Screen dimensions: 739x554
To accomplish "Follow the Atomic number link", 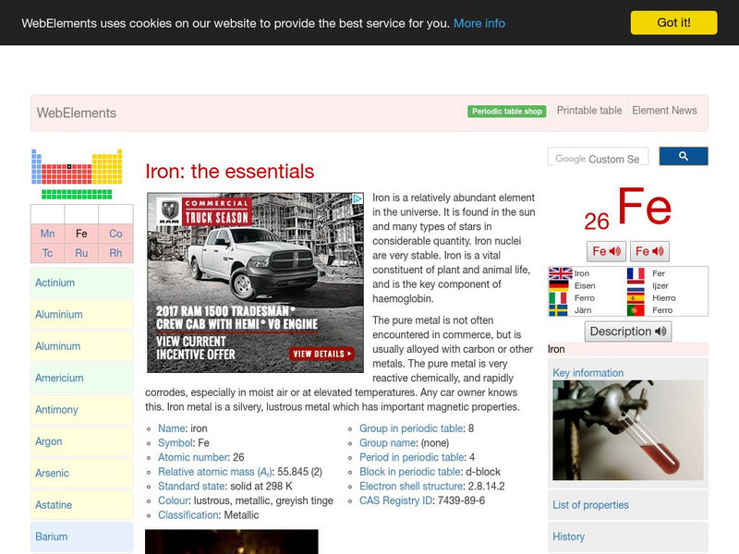I will (x=193, y=457).
